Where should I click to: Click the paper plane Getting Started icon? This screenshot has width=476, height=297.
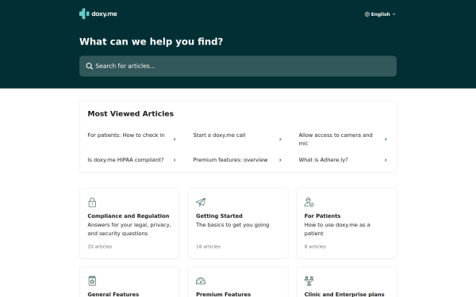201,202
